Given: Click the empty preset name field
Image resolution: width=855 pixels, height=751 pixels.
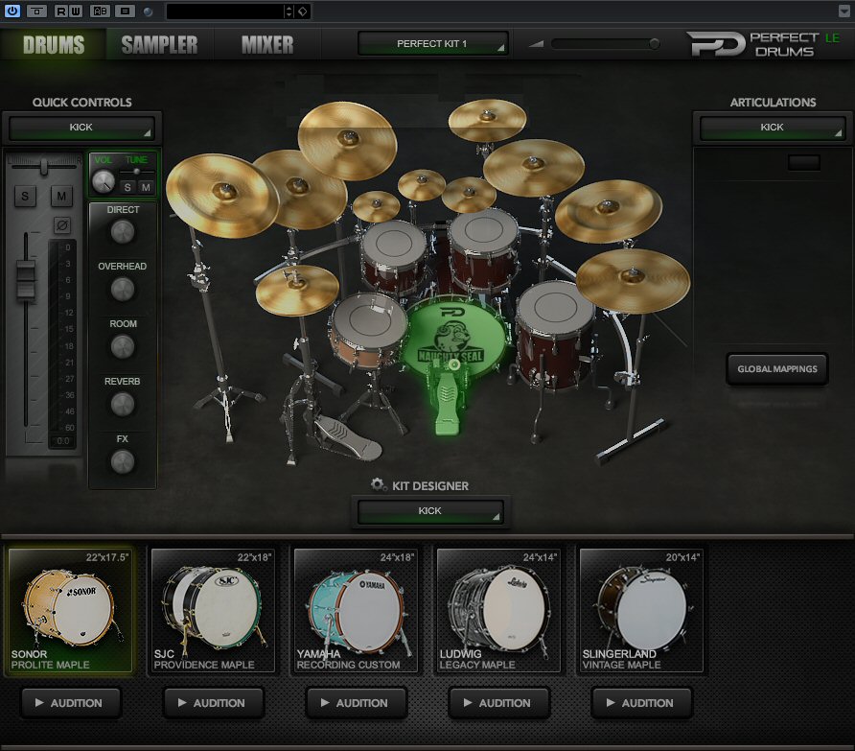Looking at the screenshot, I should (x=224, y=11).
